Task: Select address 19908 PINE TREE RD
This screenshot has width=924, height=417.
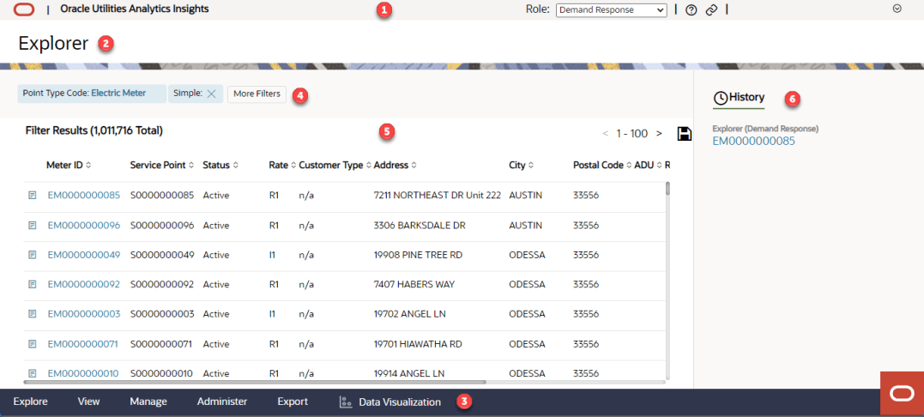Action: (418, 255)
